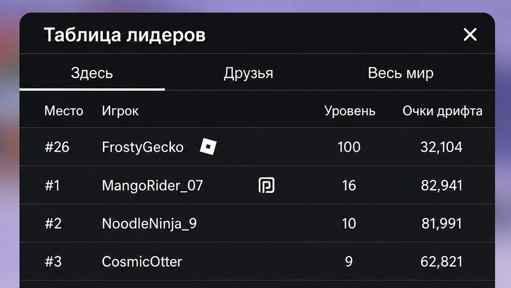The height and width of the screenshot is (288, 511).
Task: Open CosmicOtter player entry
Action: (x=142, y=261)
